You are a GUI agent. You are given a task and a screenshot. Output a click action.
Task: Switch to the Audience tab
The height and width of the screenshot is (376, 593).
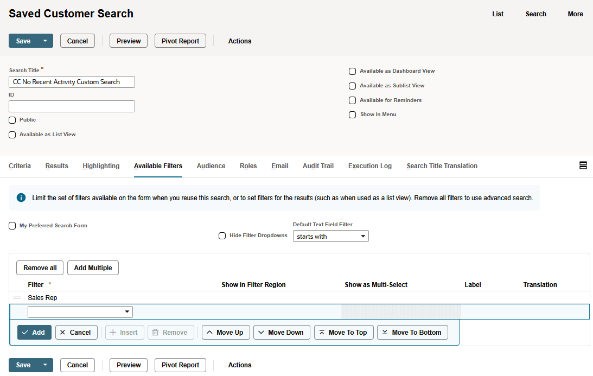coord(211,166)
